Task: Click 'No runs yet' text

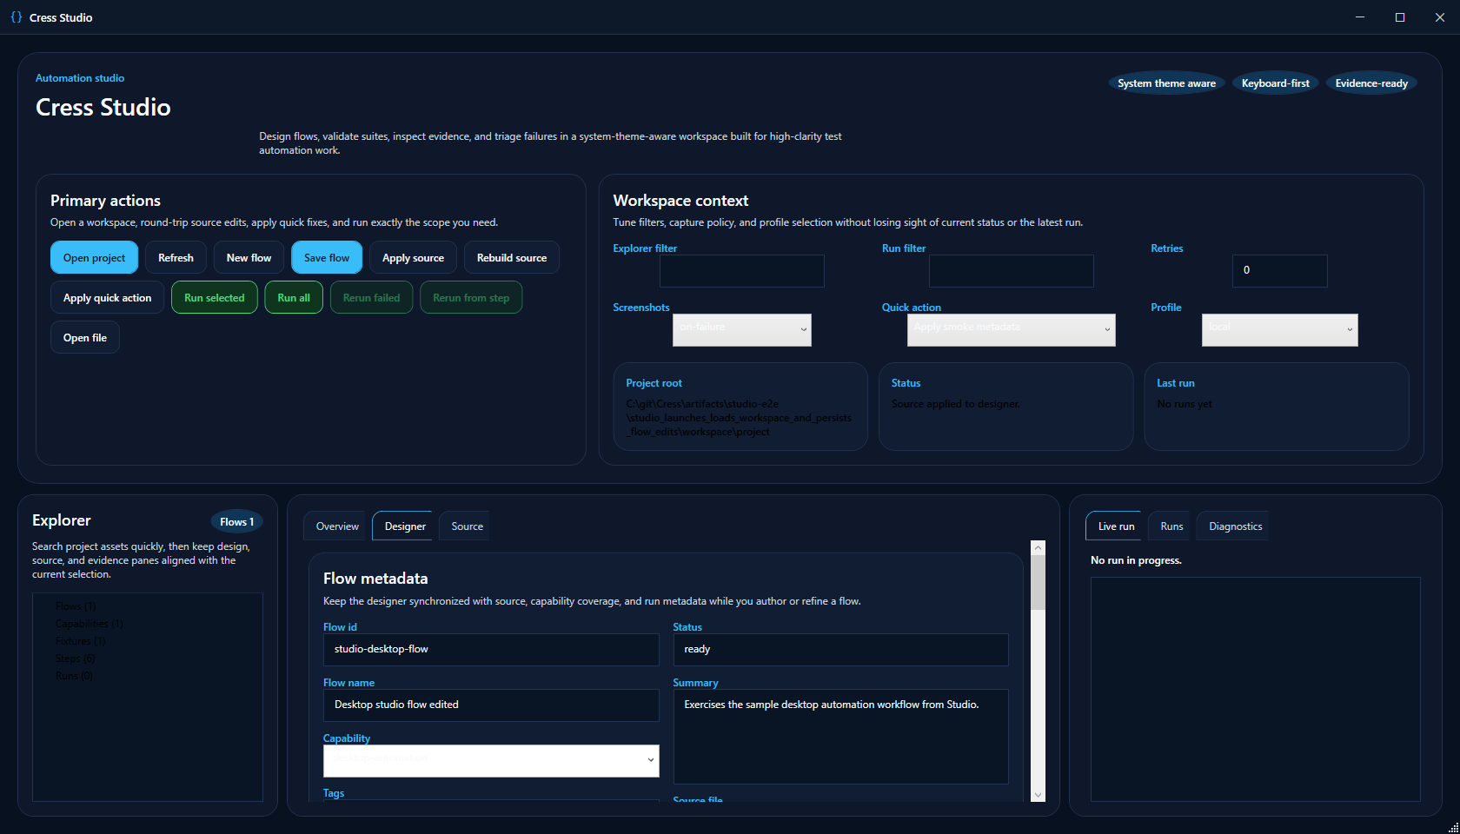Action: (1184, 404)
